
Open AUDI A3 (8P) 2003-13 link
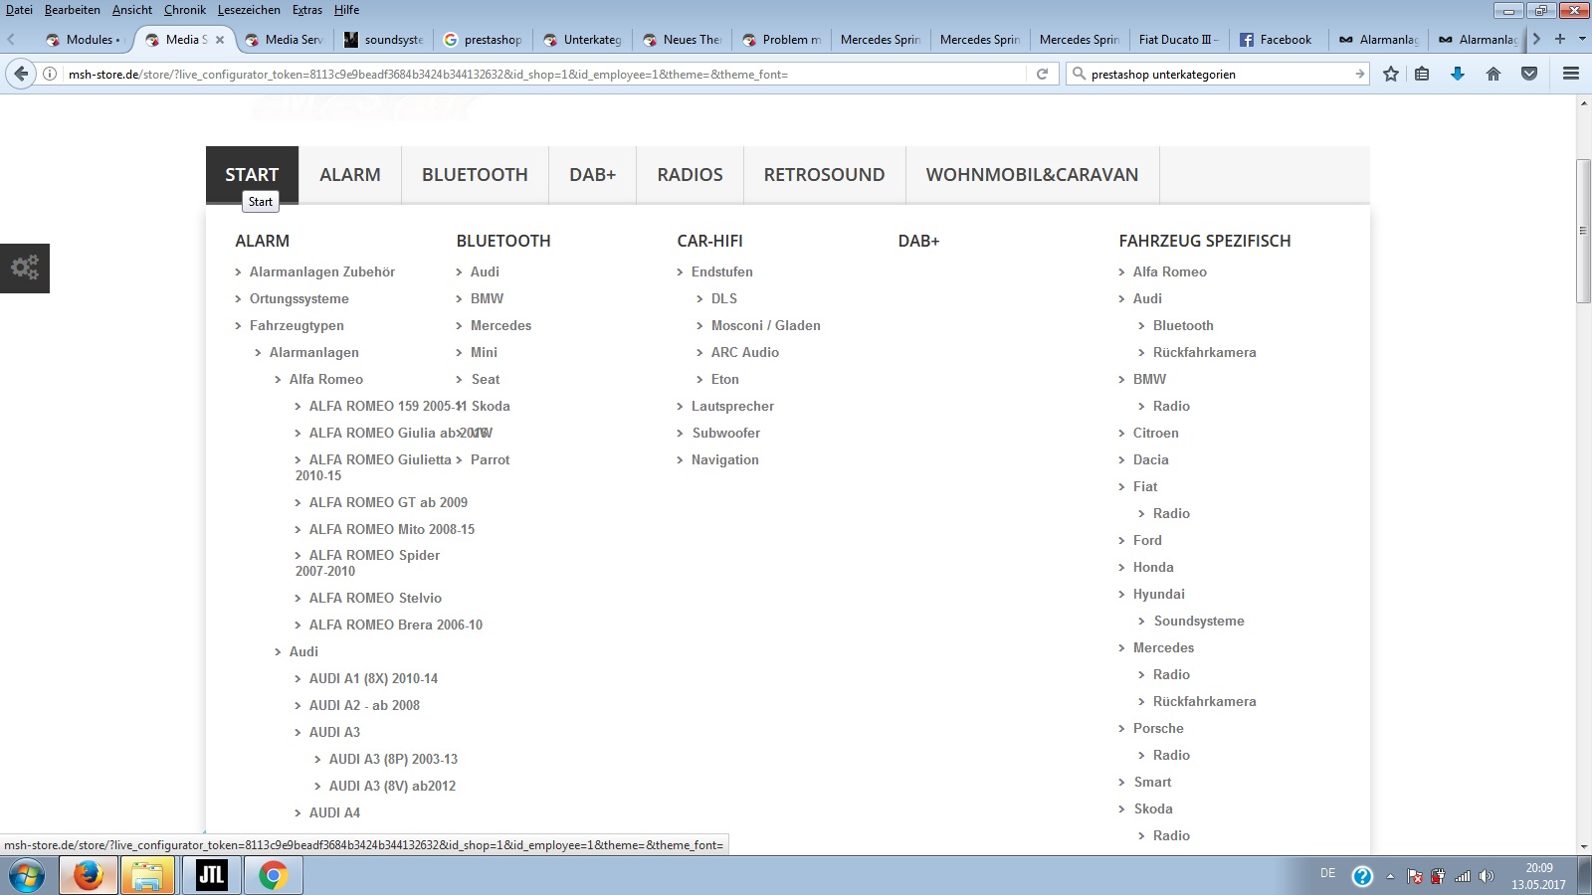click(x=393, y=759)
